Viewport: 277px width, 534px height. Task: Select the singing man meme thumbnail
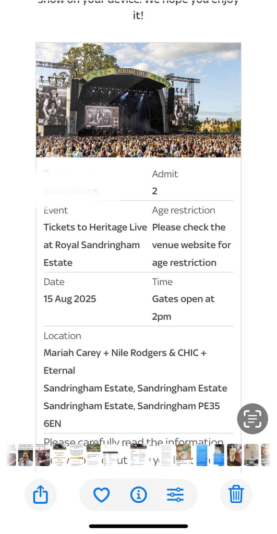tap(26, 455)
